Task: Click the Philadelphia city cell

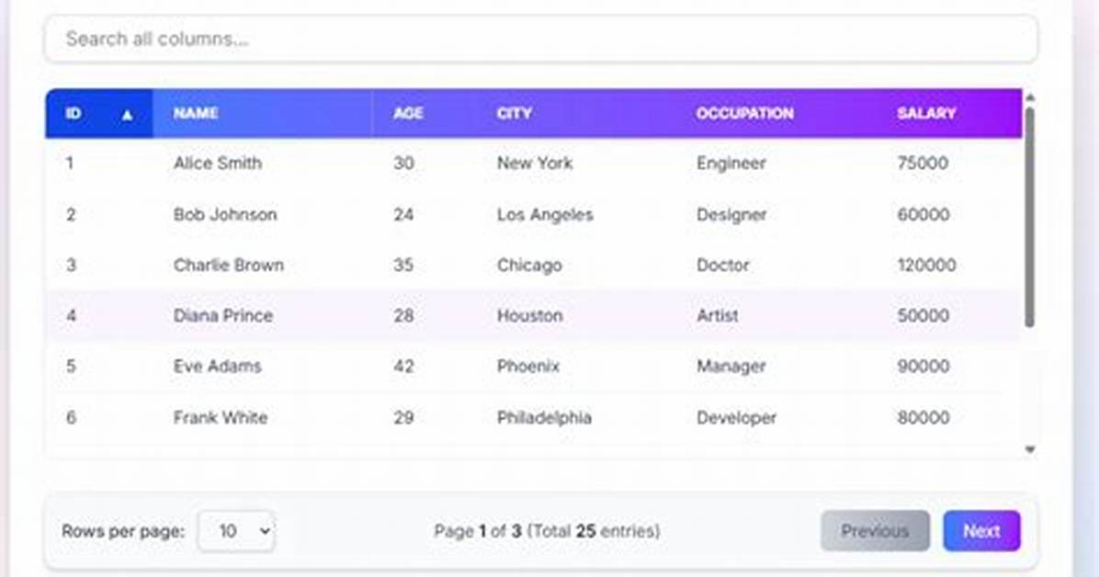Action: 545,417
